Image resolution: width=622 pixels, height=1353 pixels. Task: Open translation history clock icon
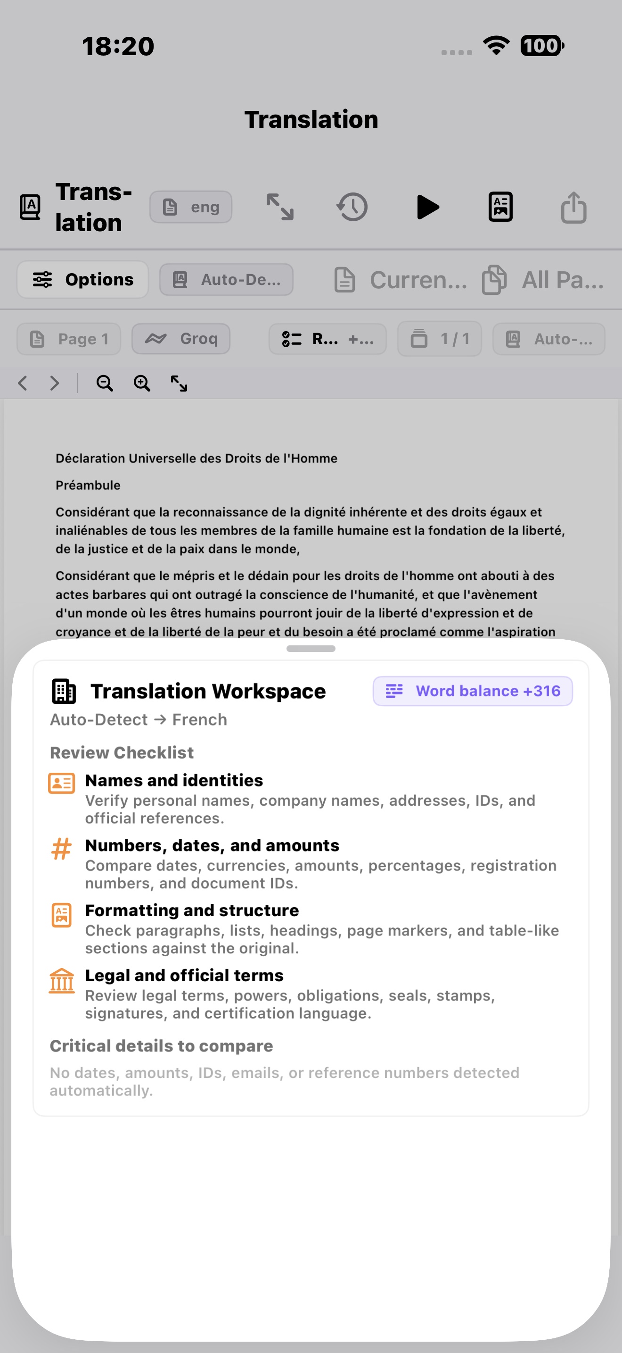[x=352, y=207]
